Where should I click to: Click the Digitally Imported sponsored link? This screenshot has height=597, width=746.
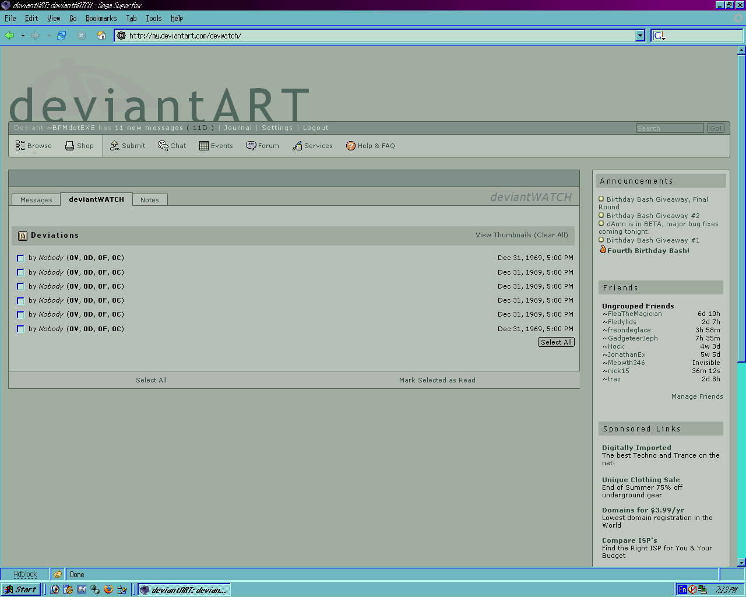click(x=636, y=448)
